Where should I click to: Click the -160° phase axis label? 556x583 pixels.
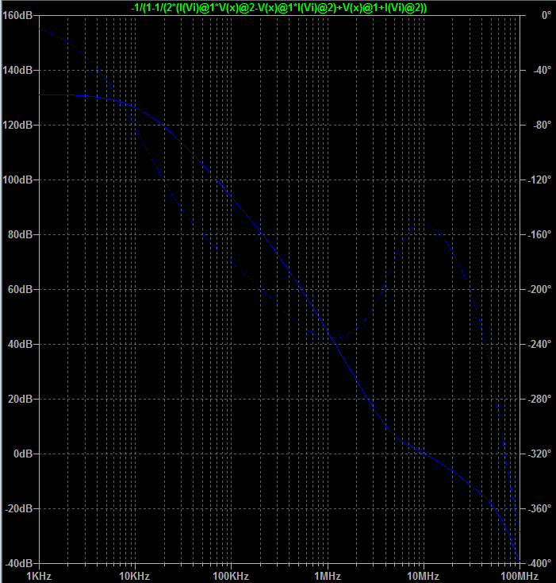[x=539, y=234]
